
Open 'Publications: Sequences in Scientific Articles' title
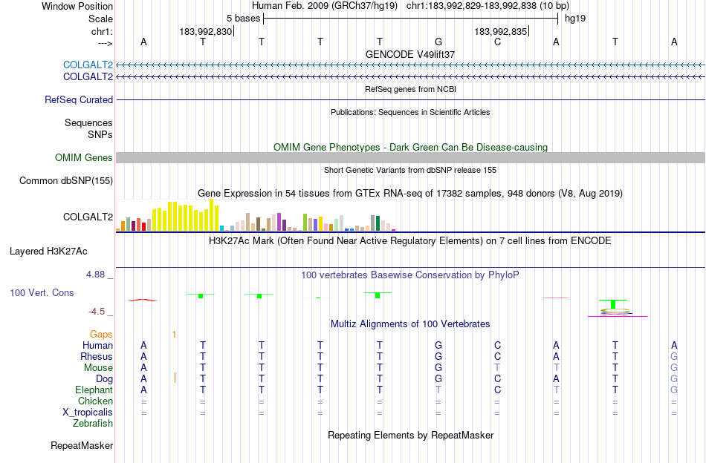410,112
